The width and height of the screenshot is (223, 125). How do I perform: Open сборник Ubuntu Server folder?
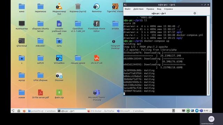pyautogui.click(x=40, y=24)
